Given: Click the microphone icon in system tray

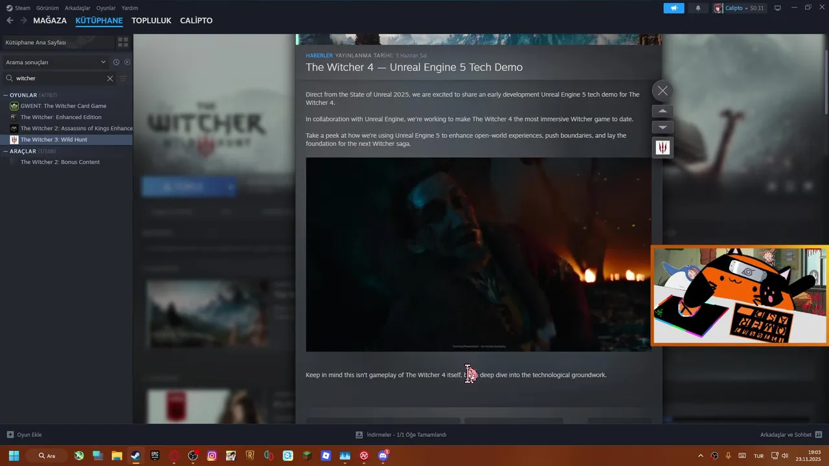Looking at the screenshot, I should pos(728,456).
